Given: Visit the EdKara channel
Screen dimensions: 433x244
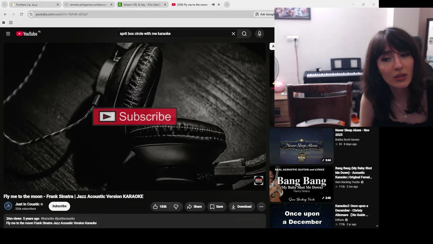Looking at the screenshot, I should (x=339, y=220).
